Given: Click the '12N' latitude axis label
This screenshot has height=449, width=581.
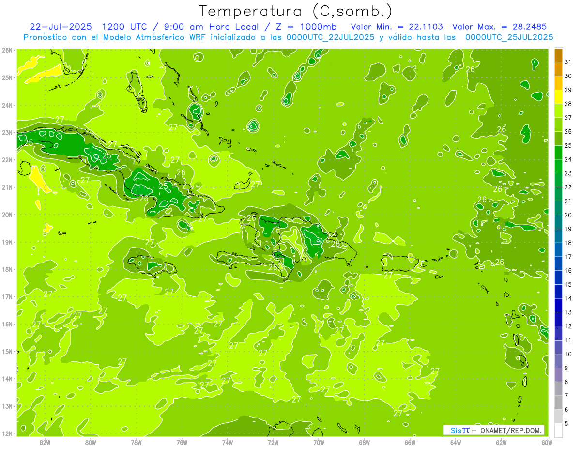Looking at the screenshot, I should coord(7,434).
